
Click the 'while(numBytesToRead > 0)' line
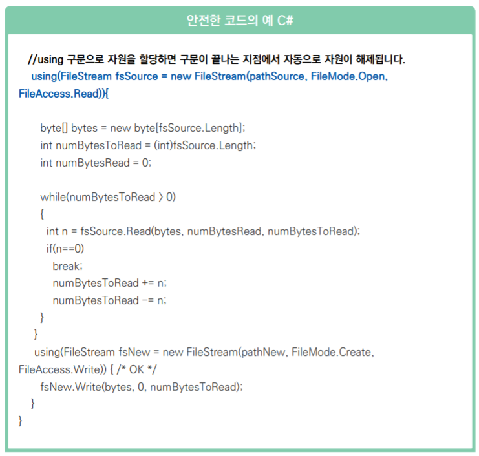pyautogui.click(x=108, y=197)
